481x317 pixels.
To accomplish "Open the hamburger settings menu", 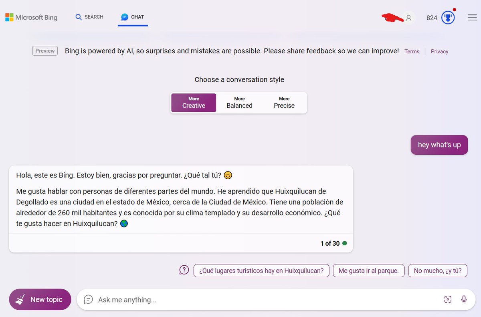I will [472, 18].
